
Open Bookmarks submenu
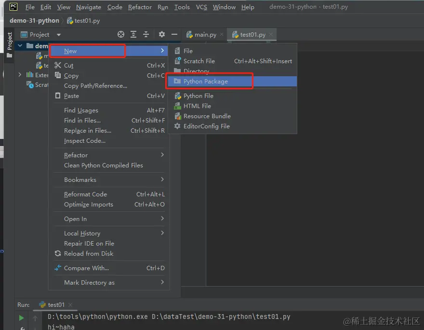pos(109,180)
